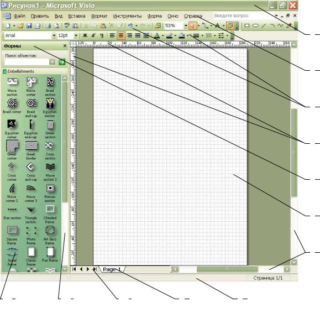Image resolution: width=320 pixels, height=313 pixels.
Task: Click the Shapes icon next to the zoom box
Action: pyautogui.click(x=158, y=26)
